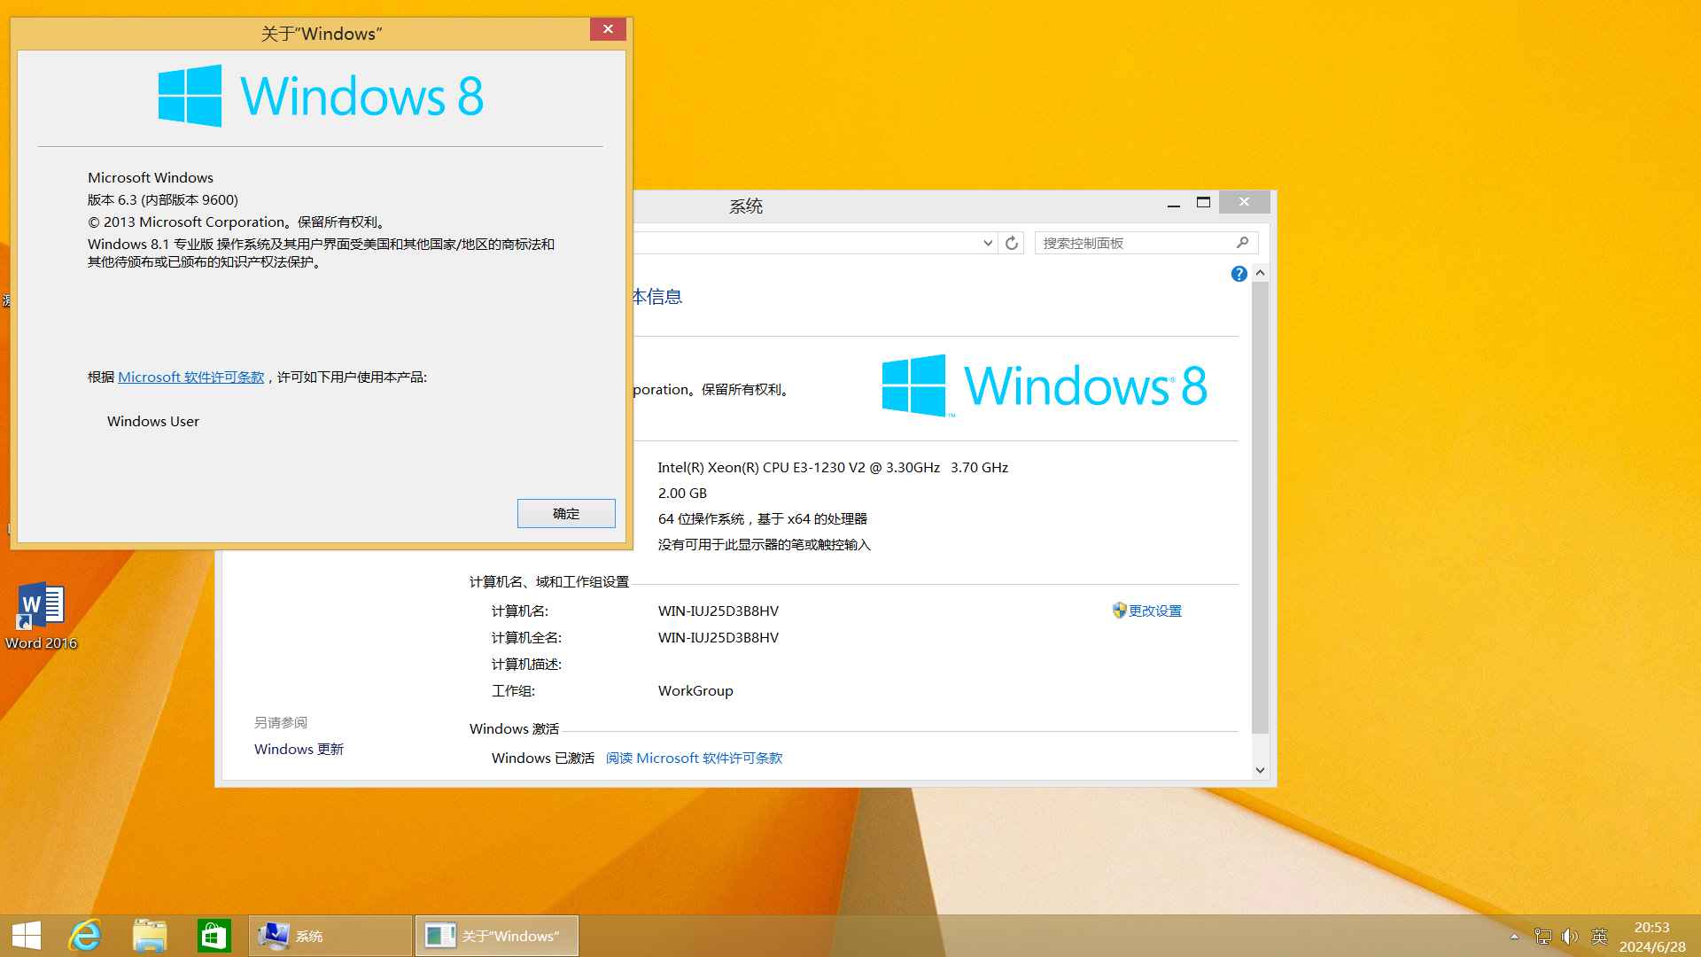Screen dimensions: 1701x957
Task: Click the blue help question mark icon
Action: tap(1239, 274)
